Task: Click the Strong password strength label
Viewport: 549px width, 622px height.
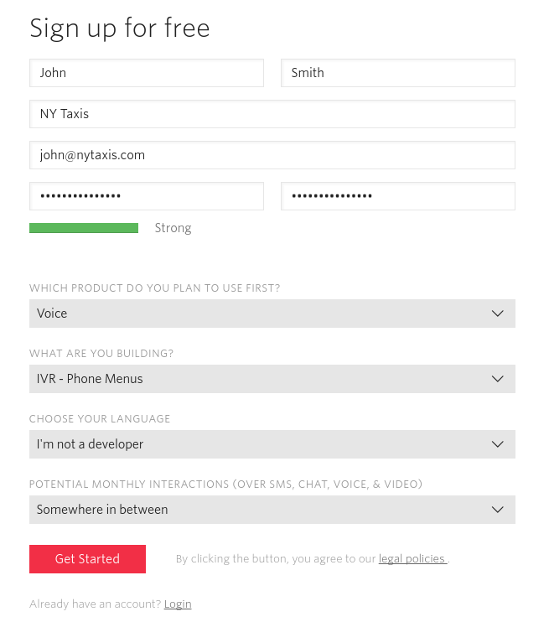Action: [x=173, y=228]
